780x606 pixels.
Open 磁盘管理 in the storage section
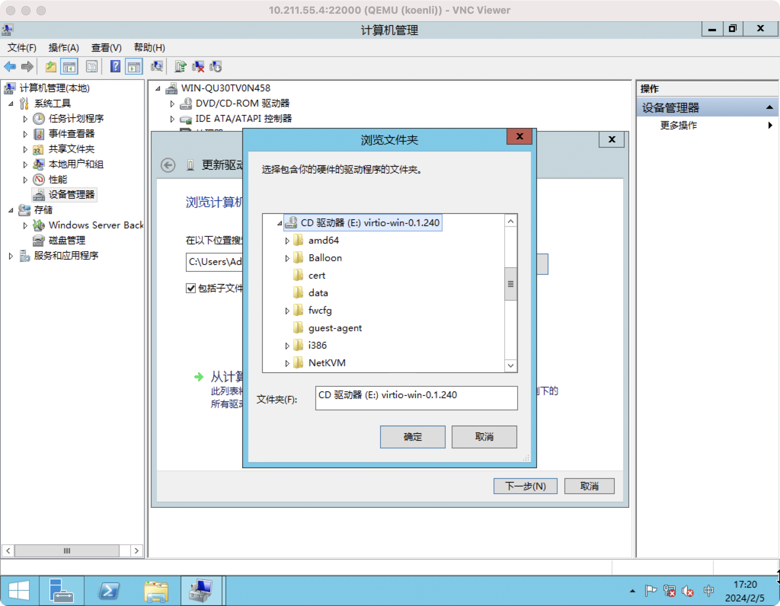(67, 240)
